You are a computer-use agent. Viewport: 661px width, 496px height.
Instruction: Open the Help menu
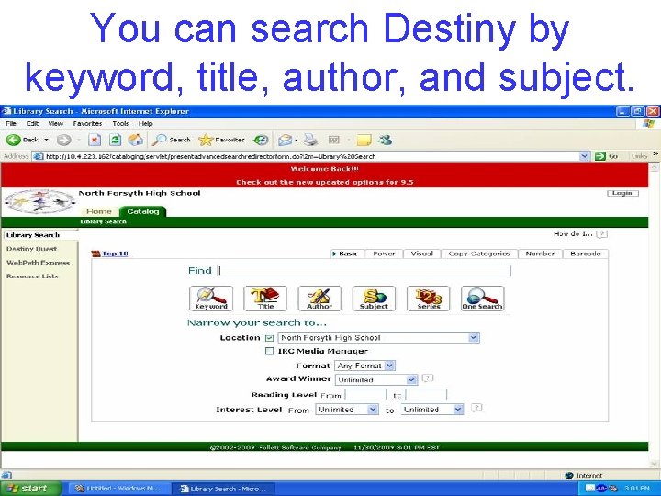(x=145, y=124)
